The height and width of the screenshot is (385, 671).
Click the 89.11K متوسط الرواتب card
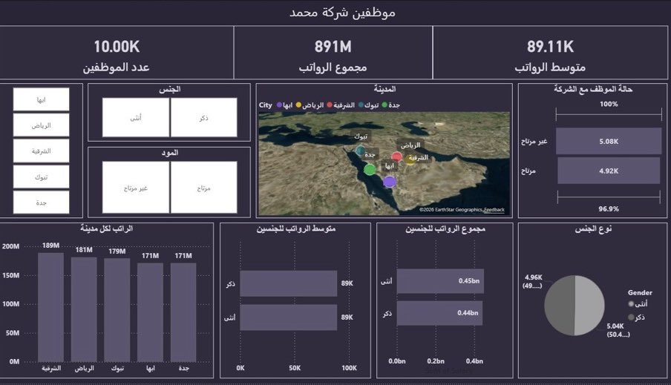[550, 53]
